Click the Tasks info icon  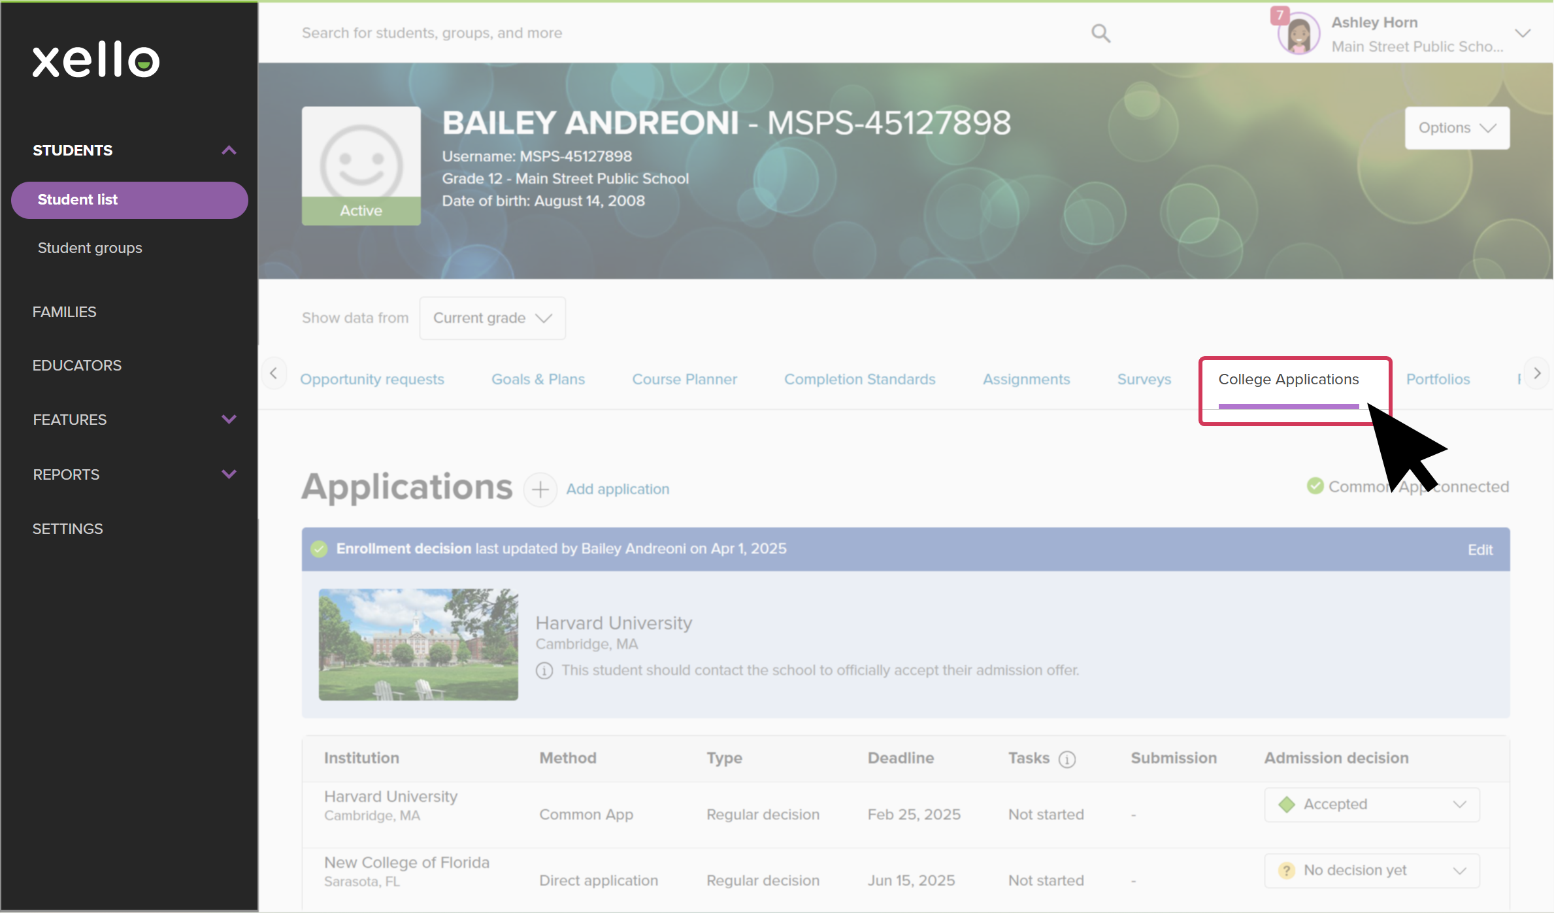(1067, 759)
